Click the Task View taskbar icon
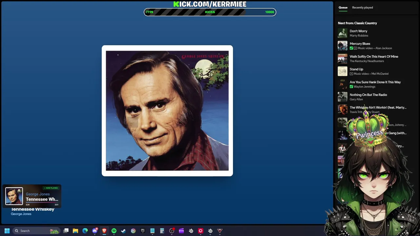This screenshot has width=420, height=236. (x=66, y=231)
